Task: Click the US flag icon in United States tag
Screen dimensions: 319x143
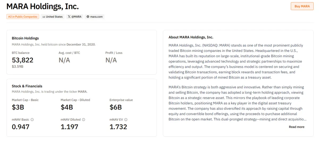Action: click(x=44, y=17)
